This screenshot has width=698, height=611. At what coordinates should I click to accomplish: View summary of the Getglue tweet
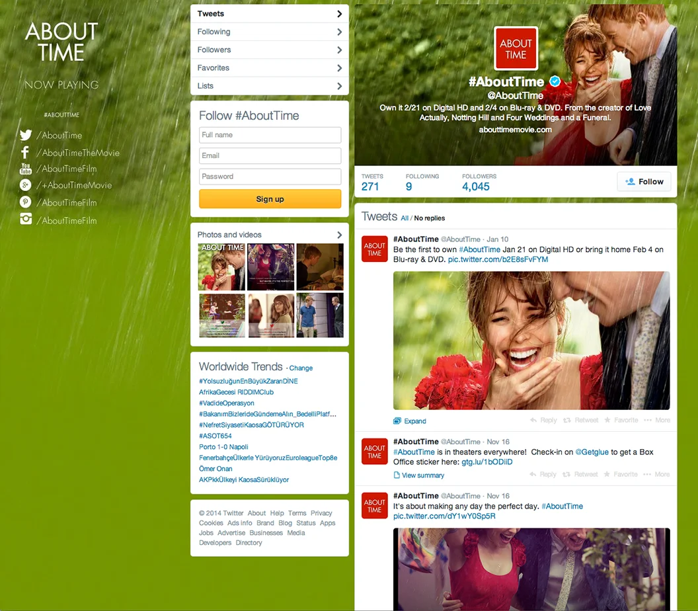[419, 475]
